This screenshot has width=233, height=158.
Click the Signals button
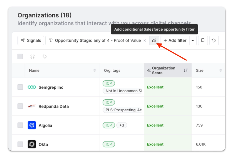31,41
